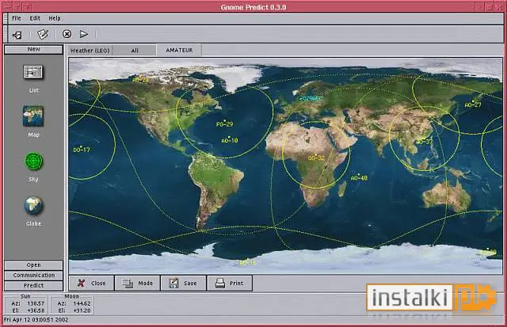Click the cyan ground station label in Europe
Image resolution: width=507 pixels, height=327 pixels.
[311, 98]
